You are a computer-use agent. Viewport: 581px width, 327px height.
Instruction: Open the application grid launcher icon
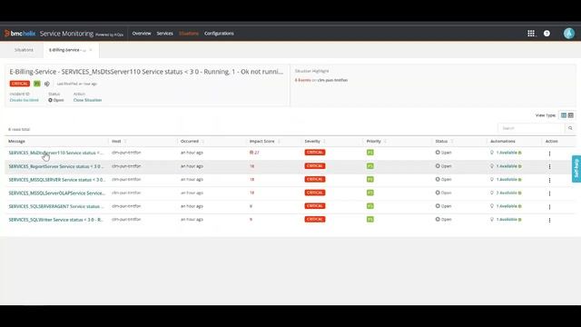click(x=531, y=34)
